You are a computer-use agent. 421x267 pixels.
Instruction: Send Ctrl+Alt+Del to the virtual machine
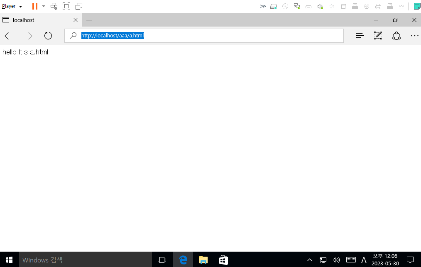point(54,6)
